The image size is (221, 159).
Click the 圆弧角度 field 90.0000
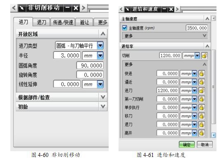coord(90,65)
